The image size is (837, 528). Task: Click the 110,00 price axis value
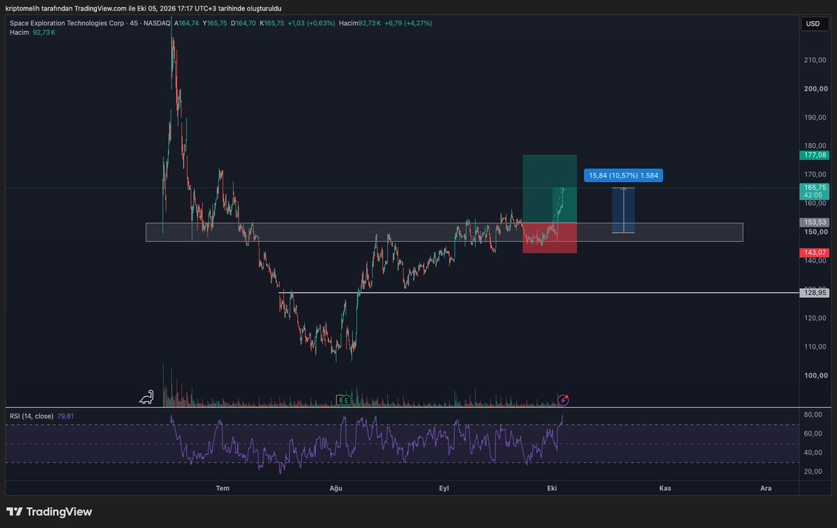(815, 347)
